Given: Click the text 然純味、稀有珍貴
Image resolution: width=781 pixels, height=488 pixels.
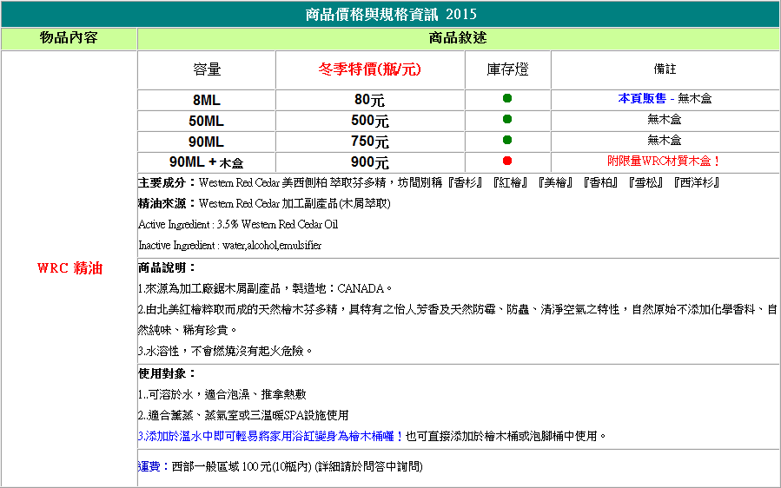Looking at the screenshot, I should click(189, 331).
